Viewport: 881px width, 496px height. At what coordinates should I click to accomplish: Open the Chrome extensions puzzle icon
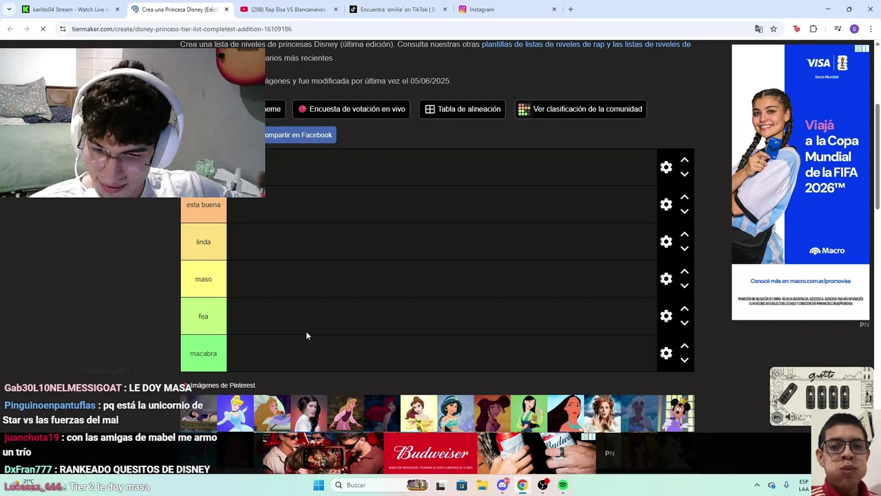814,29
